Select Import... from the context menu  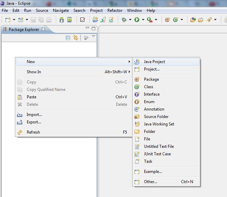click(74, 115)
